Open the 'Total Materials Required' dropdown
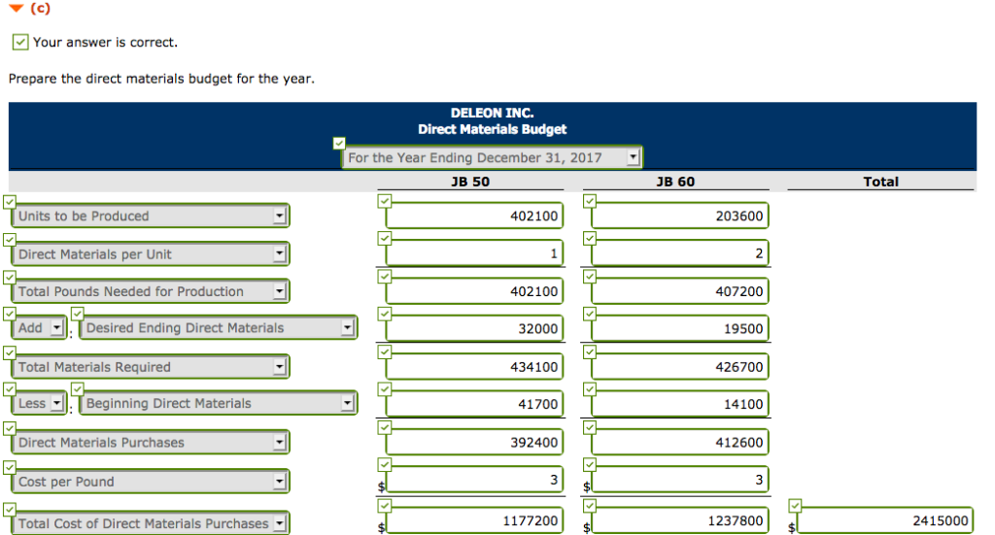Screen dimensions: 995x535 pos(151,366)
